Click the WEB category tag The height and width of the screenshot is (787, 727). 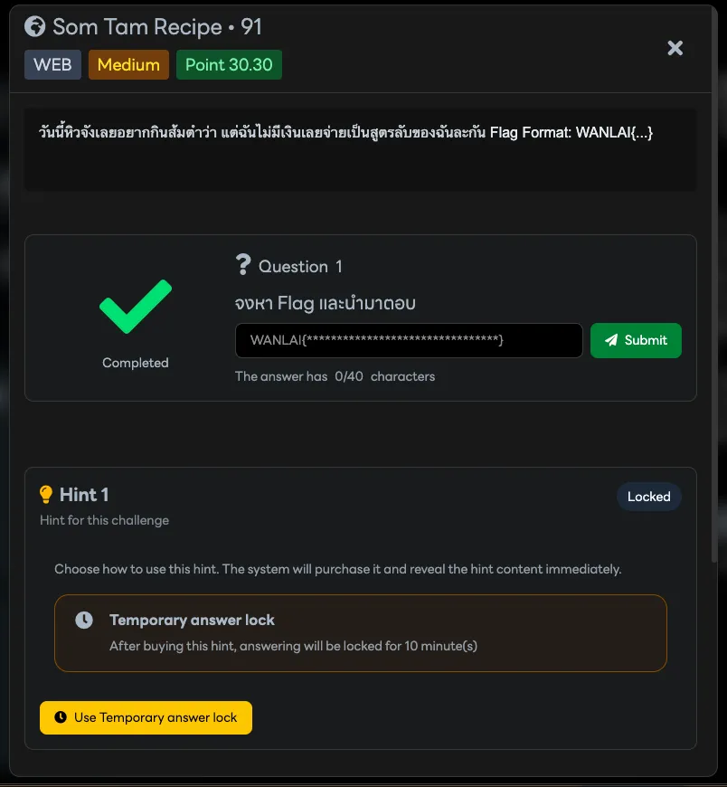click(52, 65)
